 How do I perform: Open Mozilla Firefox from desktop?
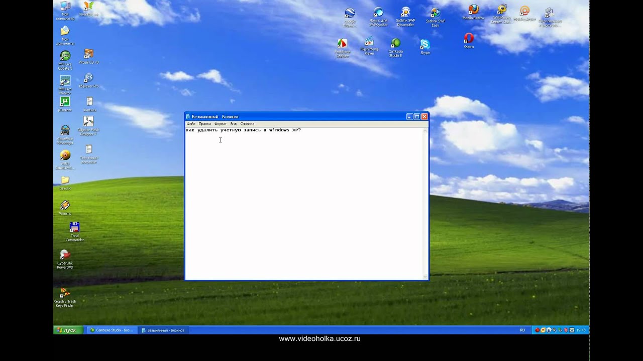473,12
